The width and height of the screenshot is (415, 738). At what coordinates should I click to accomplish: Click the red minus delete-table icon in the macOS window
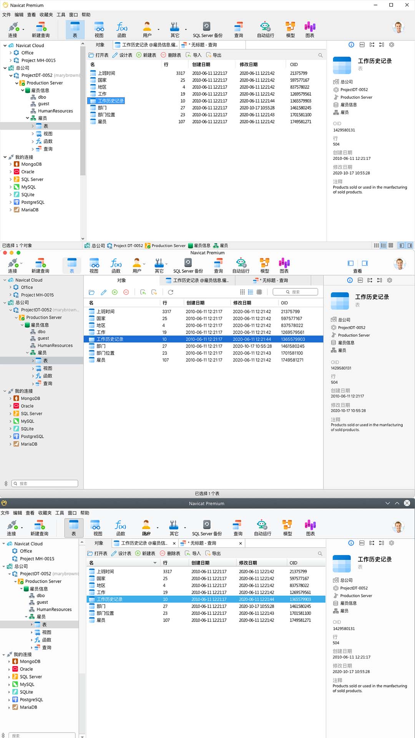click(126, 292)
